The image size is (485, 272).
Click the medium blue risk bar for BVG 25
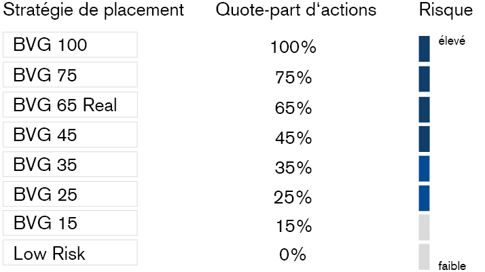point(425,197)
